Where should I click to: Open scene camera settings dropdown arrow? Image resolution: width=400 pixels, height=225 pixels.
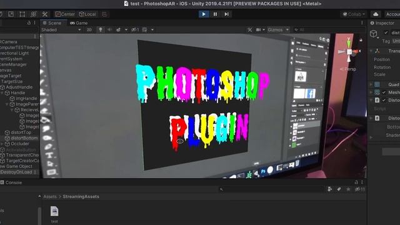(264, 30)
